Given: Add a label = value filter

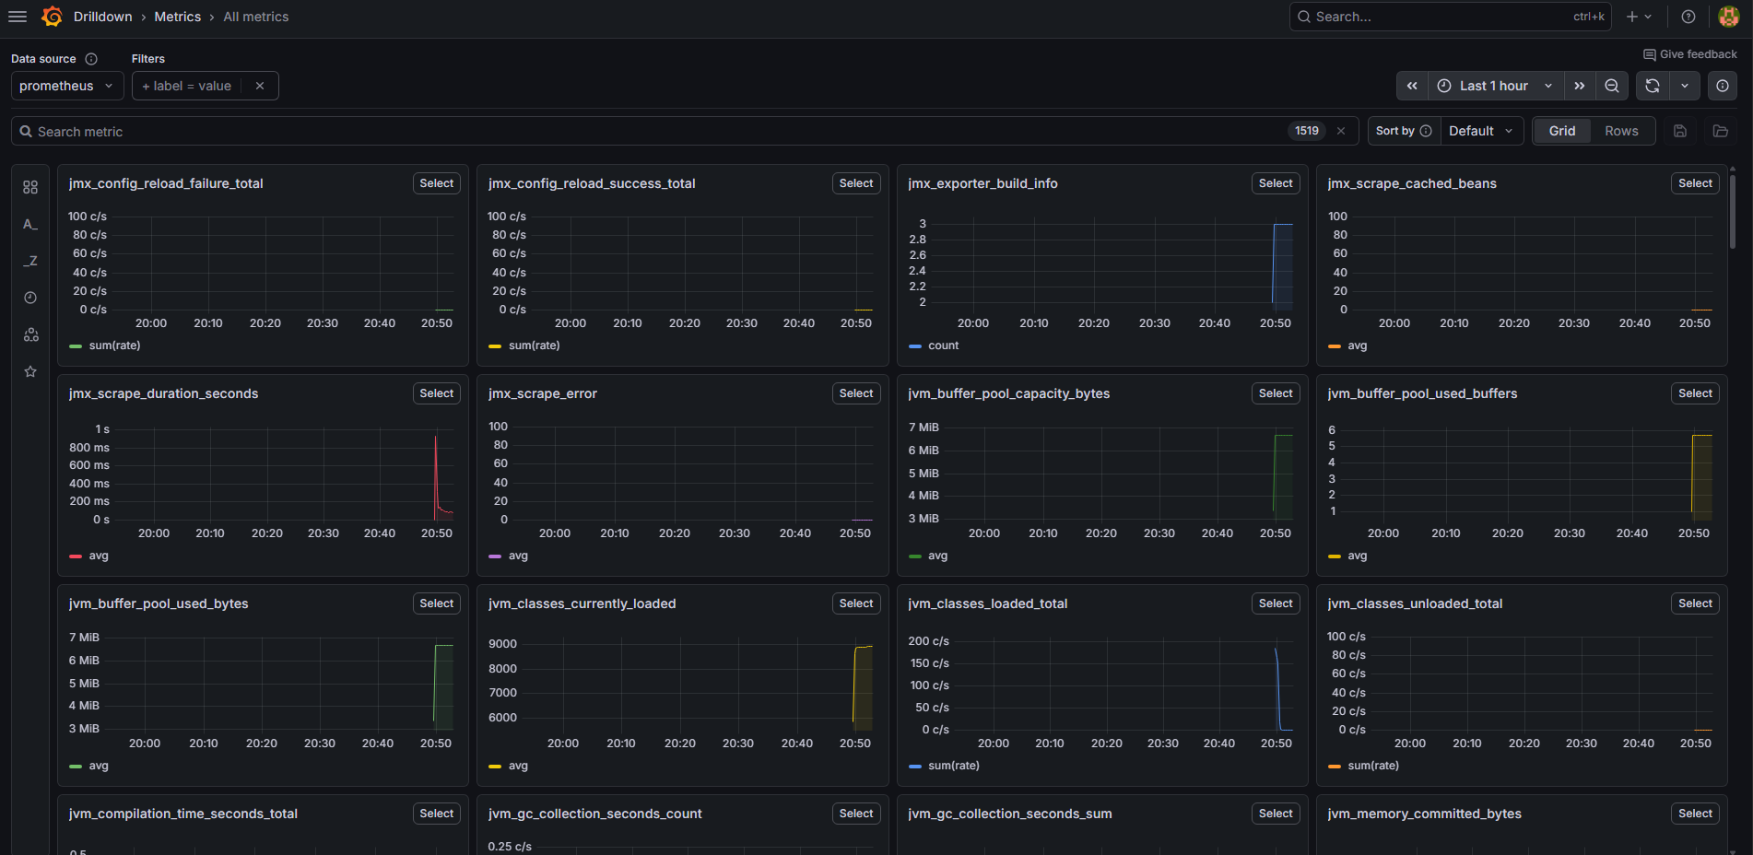Looking at the screenshot, I should coord(187,86).
